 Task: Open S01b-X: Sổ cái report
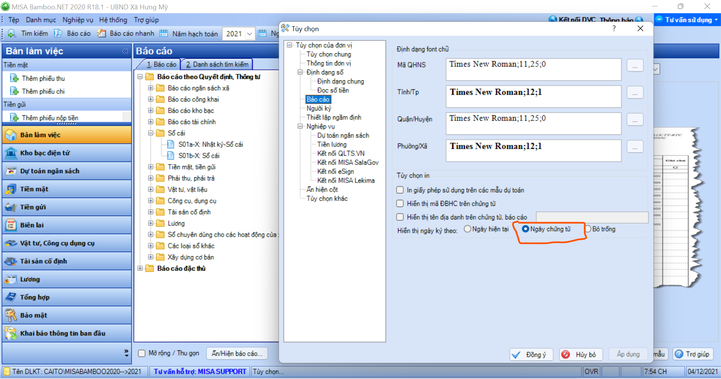click(x=199, y=156)
